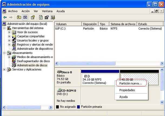Click the Correcto (Sistema) status cell
This screenshot has width=165, height=116.
click(150, 29)
